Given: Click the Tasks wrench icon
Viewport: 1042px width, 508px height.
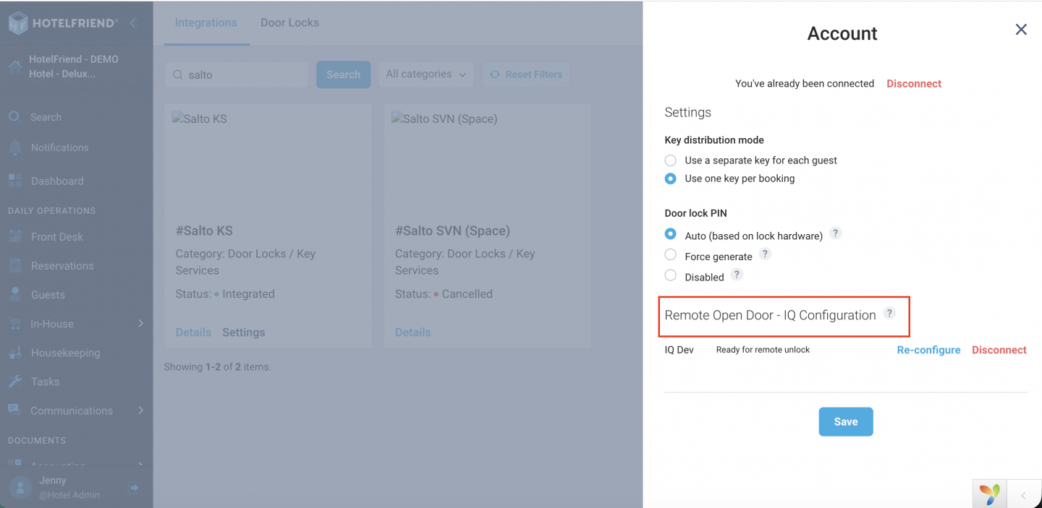Looking at the screenshot, I should tap(15, 382).
